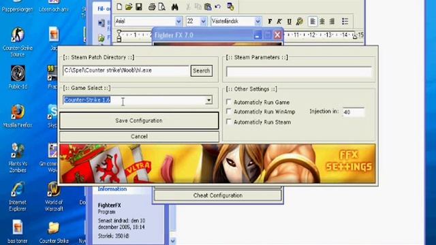
Task: Minimize the Fighter FX 7.0 window
Action: (258, 35)
